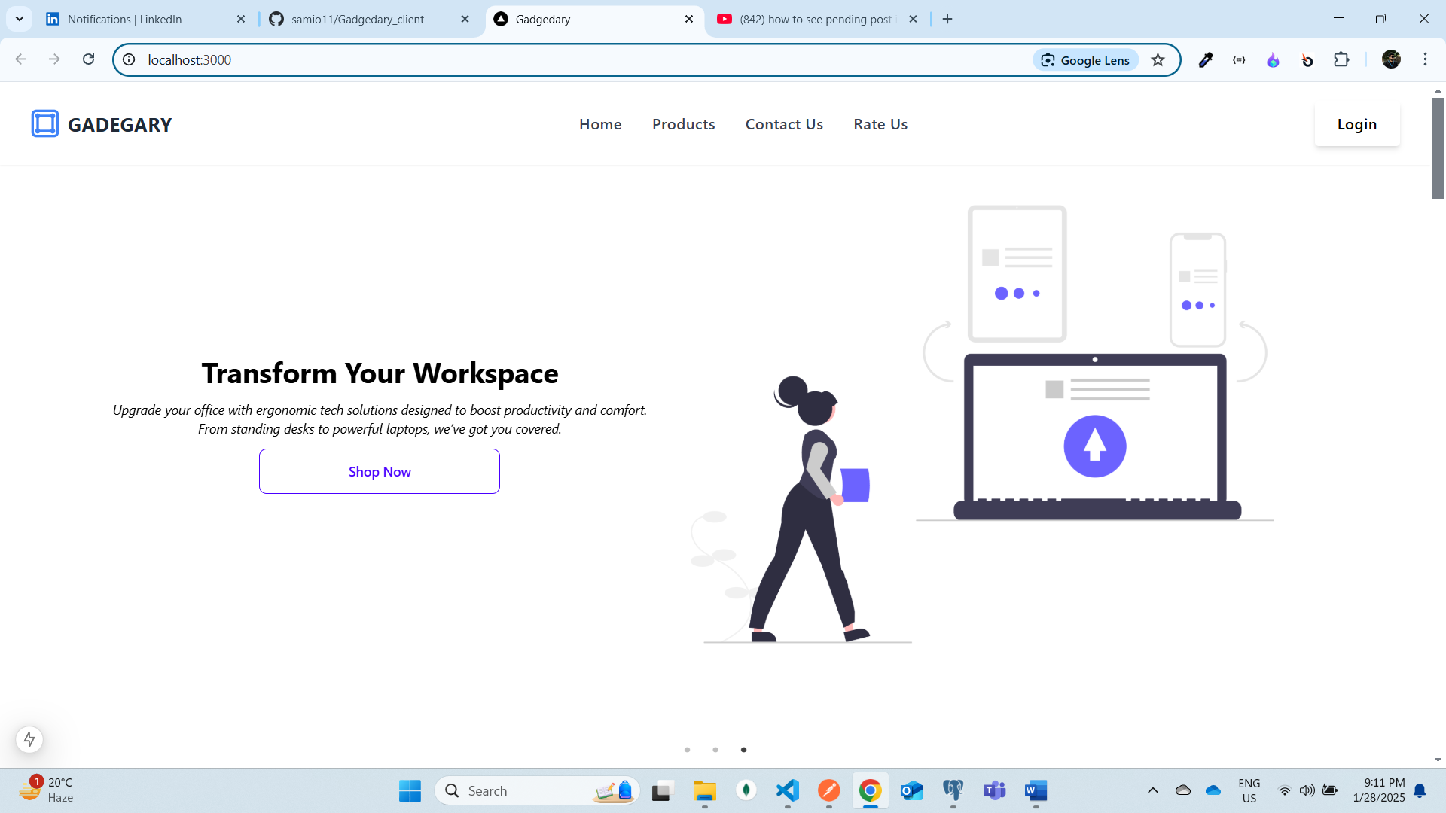This screenshot has width=1446, height=813.
Task: Click the Gadegary logo icon
Action: tap(45, 124)
